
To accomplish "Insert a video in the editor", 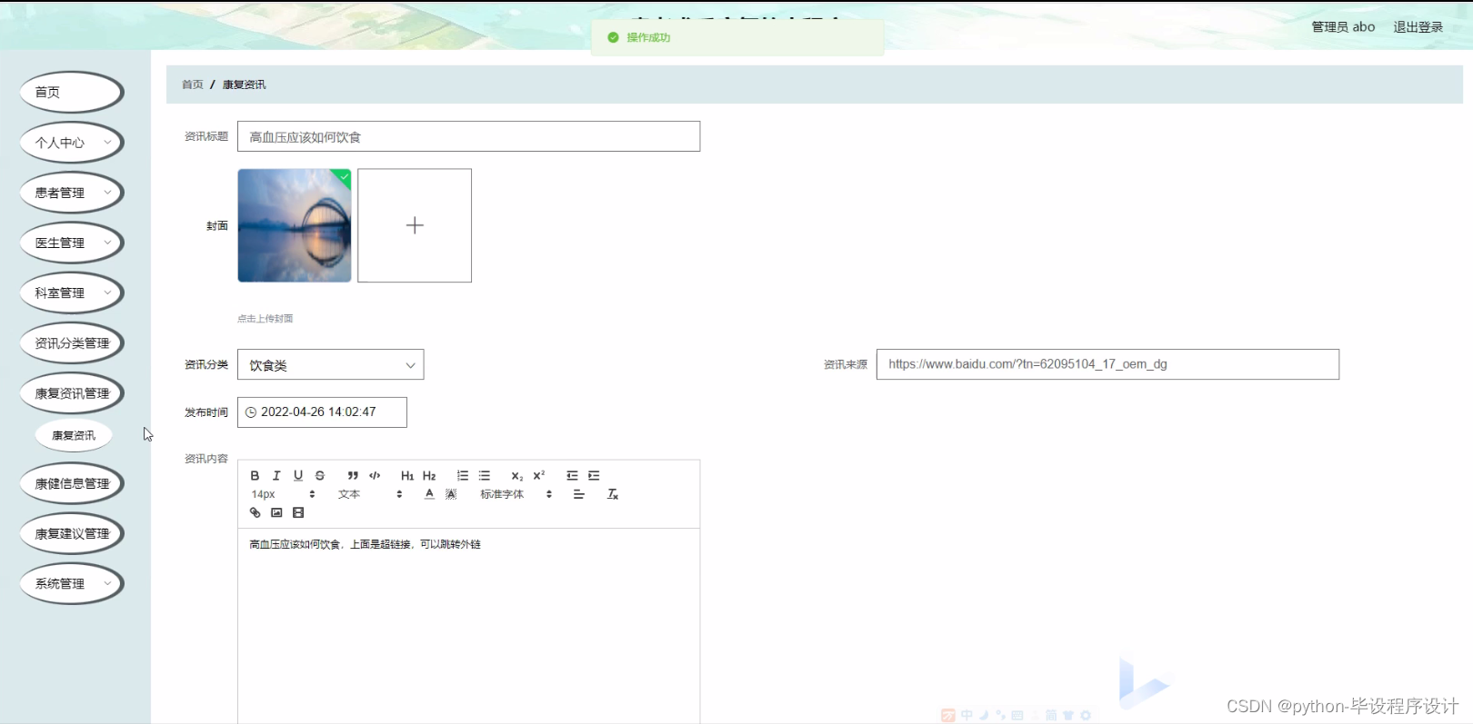I will click(298, 512).
